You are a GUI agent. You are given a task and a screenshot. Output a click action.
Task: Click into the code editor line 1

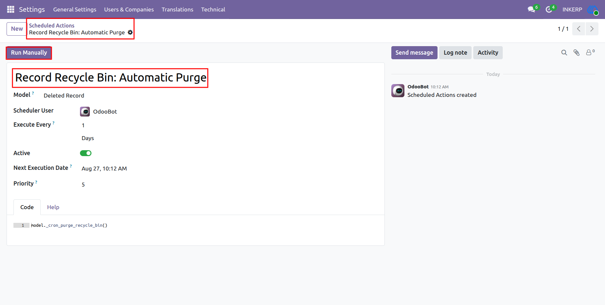tap(69, 225)
